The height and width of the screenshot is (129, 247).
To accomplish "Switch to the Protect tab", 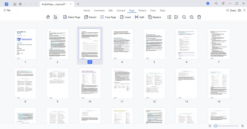I will [x=142, y=11].
